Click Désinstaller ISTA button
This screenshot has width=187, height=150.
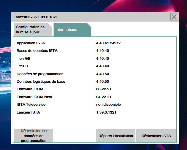[x=156, y=136]
